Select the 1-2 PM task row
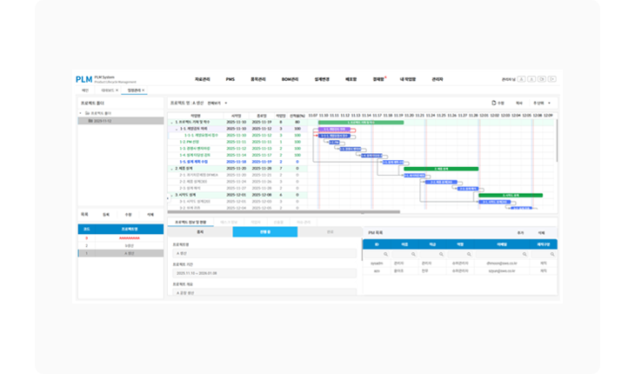 coord(189,142)
